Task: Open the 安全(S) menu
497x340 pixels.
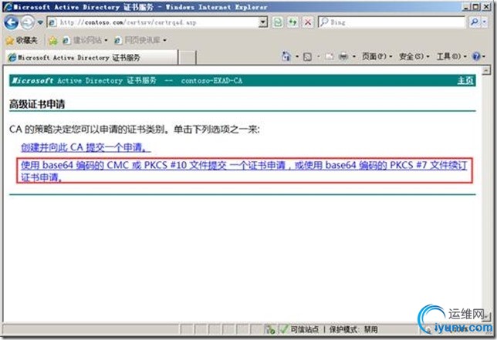Action: 414,57
